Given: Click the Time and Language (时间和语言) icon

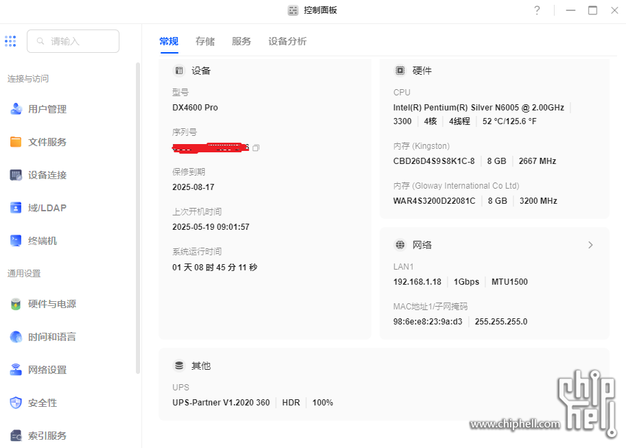Looking at the screenshot, I should pyautogui.click(x=16, y=337).
